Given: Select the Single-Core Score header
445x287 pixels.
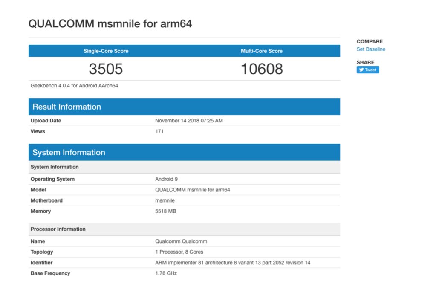Looking at the screenshot, I should [x=106, y=51].
